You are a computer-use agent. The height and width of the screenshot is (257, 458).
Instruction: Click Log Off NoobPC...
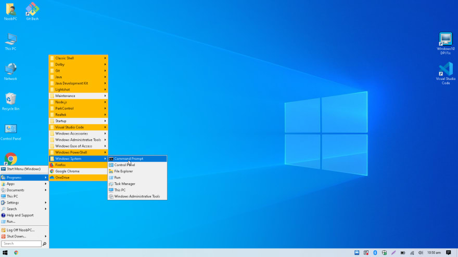(x=24, y=230)
